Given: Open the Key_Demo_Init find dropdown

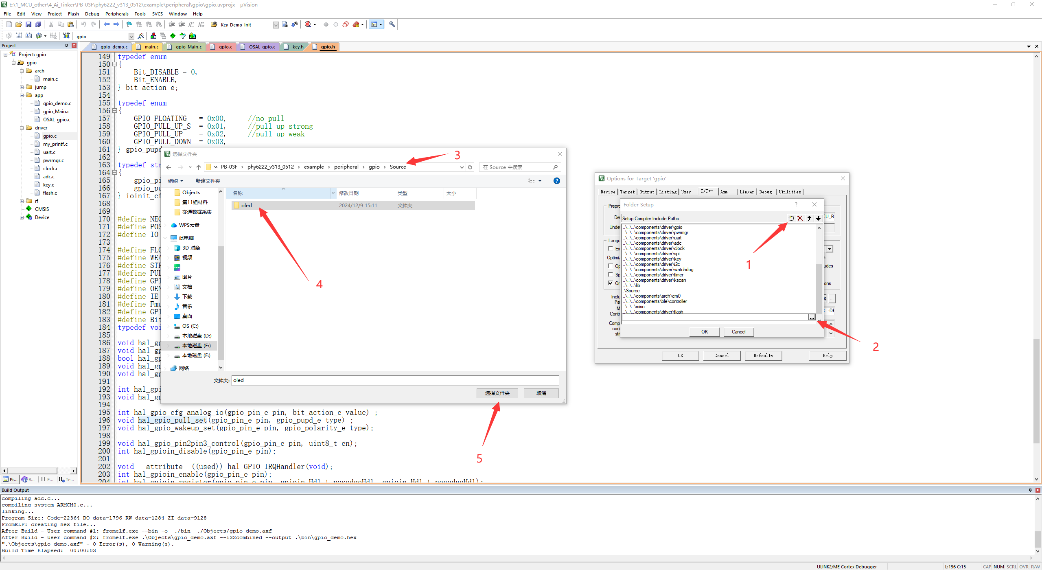Looking at the screenshot, I should (276, 25).
